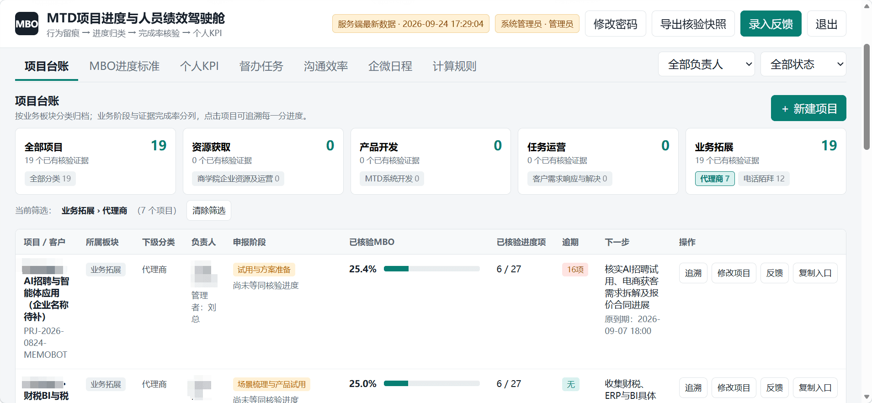Log out with 退出 button
The width and height of the screenshot is (872, 403).
pos(826,24)
